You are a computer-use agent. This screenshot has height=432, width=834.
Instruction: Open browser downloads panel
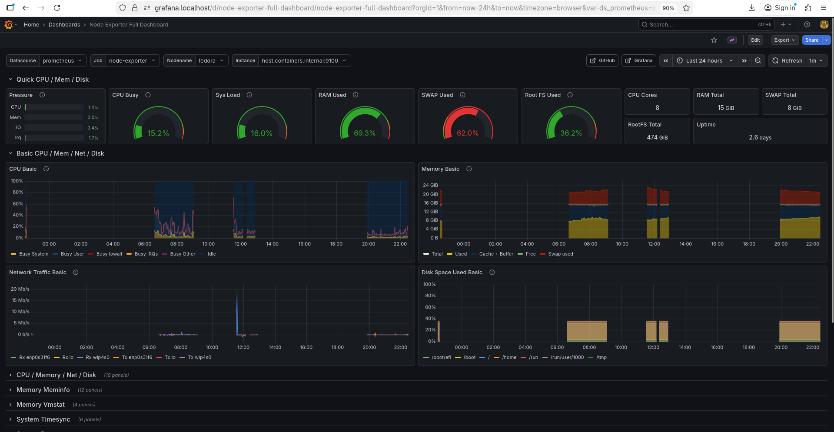752,8
